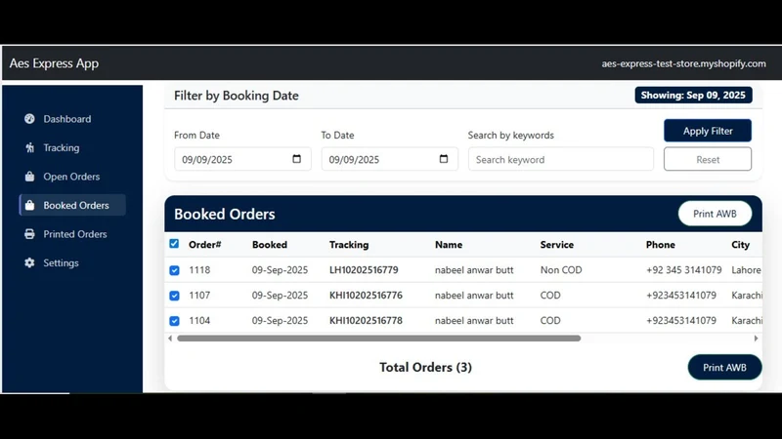The width and height of the screenshot is (782, 439).
Task: Uncheck the checkbox for order 1104
Action: (175, 321)
